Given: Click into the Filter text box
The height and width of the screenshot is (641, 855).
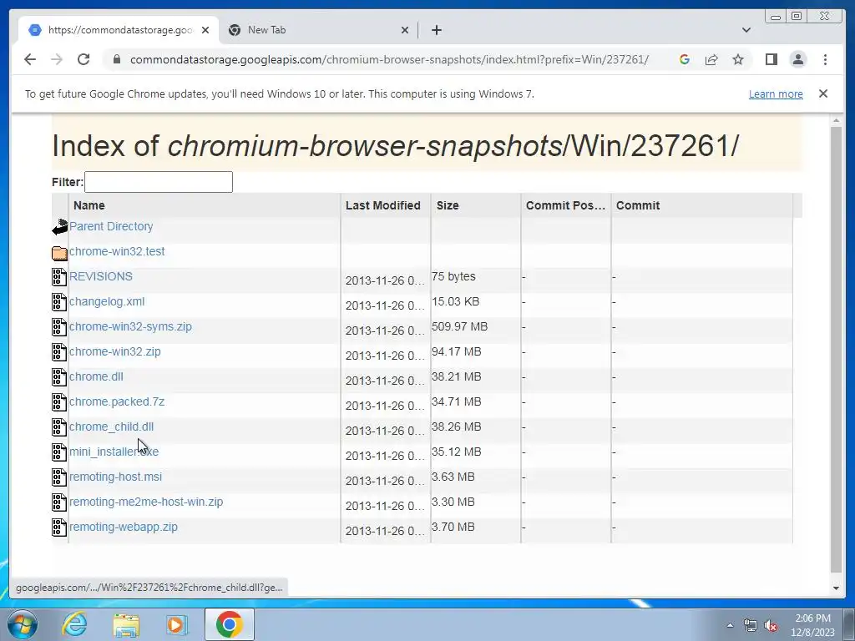Looking at the screenshot, I should point(159,182).
